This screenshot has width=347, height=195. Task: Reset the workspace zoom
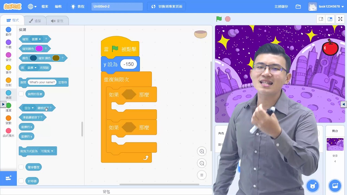202,175
